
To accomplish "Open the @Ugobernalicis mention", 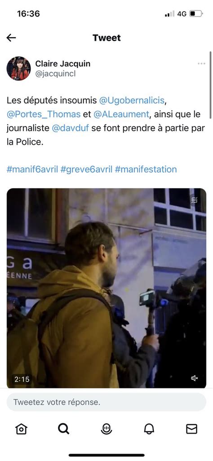I will (x=132, y=100).
